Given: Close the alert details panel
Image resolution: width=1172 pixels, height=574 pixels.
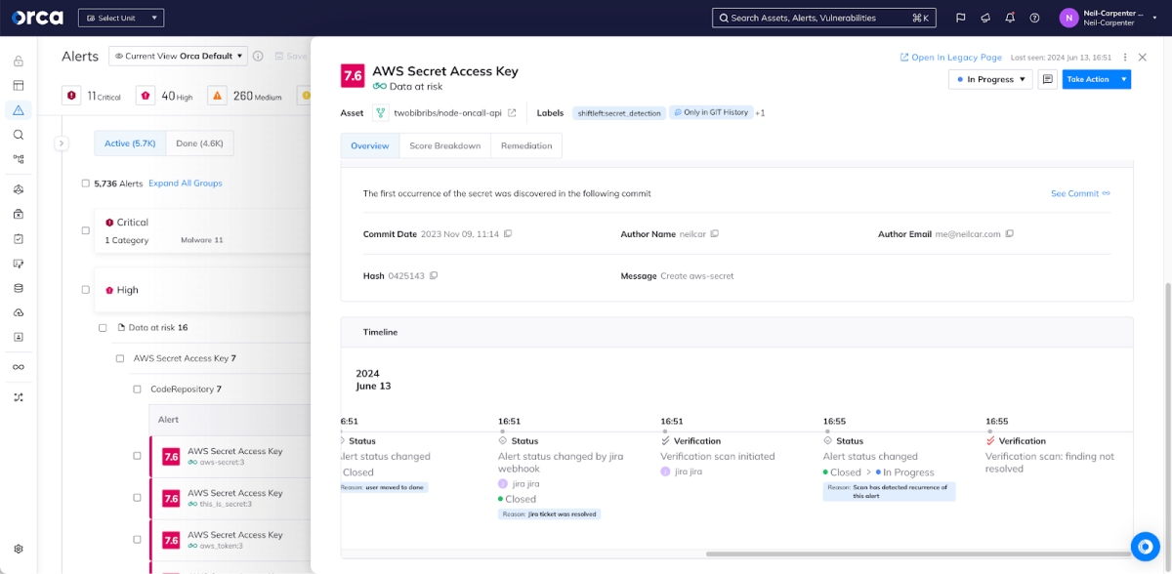Looking at the screenshot, I should pos(1143,58).
